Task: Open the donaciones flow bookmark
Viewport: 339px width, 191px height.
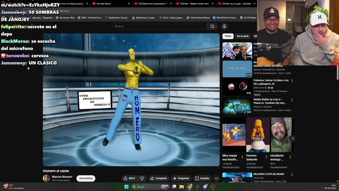Action: click(65, 18)
